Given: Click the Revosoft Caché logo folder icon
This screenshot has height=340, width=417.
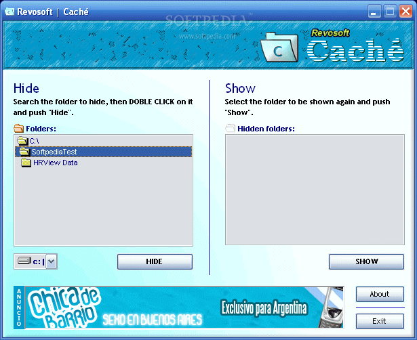Looking at the screenshot, I should [279, 47].
